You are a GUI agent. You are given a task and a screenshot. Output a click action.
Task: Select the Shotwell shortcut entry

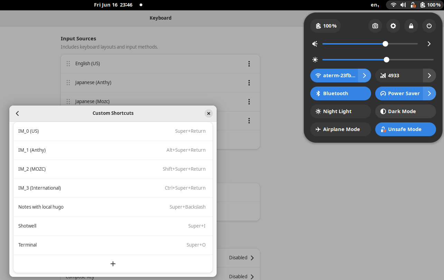[113, 226]
